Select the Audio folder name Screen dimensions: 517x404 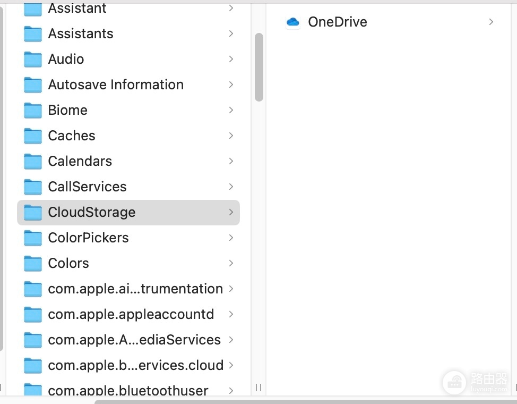66,59
